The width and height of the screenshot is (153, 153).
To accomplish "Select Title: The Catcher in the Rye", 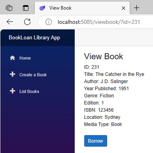I will coord(114,74).
